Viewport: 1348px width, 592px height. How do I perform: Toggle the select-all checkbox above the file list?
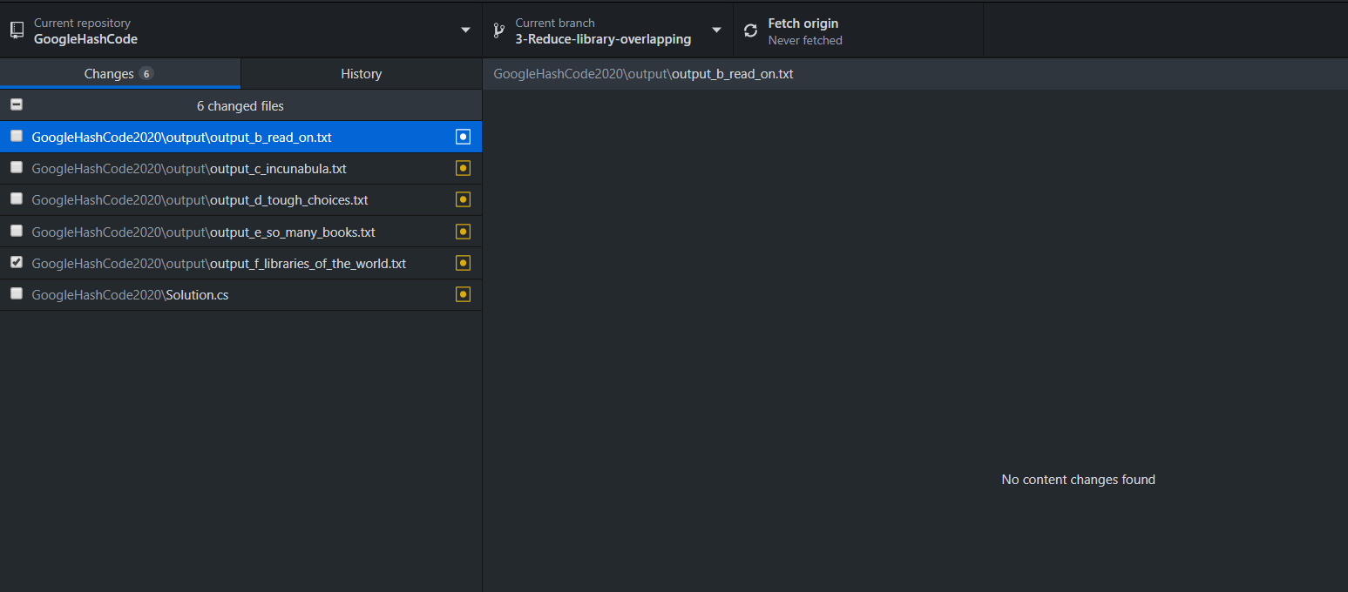tap(16, 104)
